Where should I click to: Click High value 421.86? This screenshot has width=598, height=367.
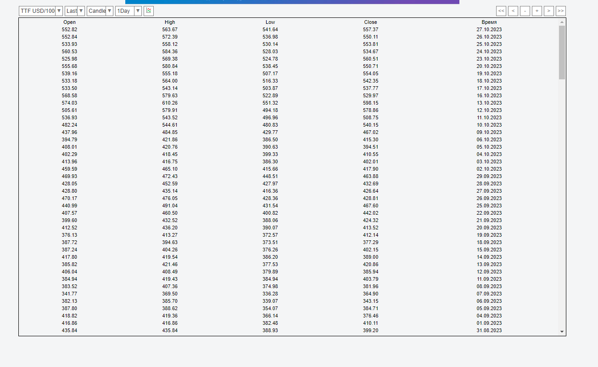click(x=170, y=139)
